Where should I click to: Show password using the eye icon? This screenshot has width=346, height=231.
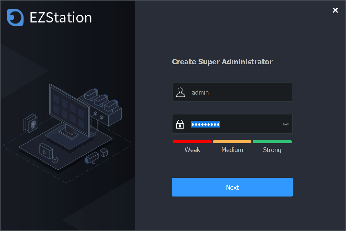tap(286, 124)
